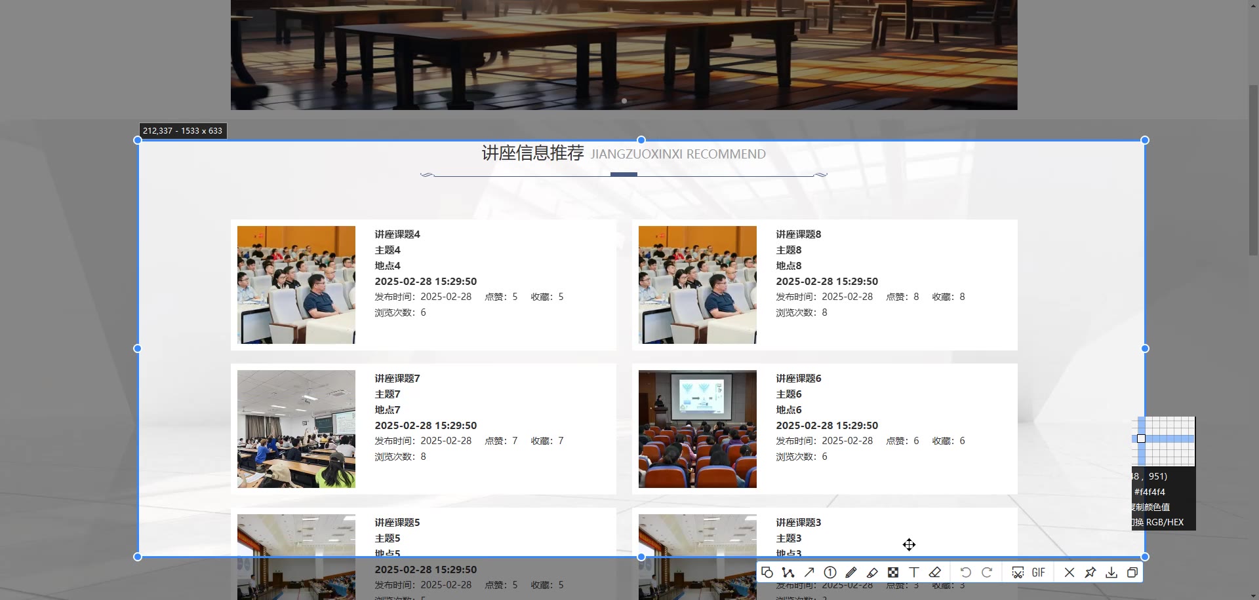Click 收藏：8 on the 讲座课题8 card
1259x600 pixels.
[948, 297]
